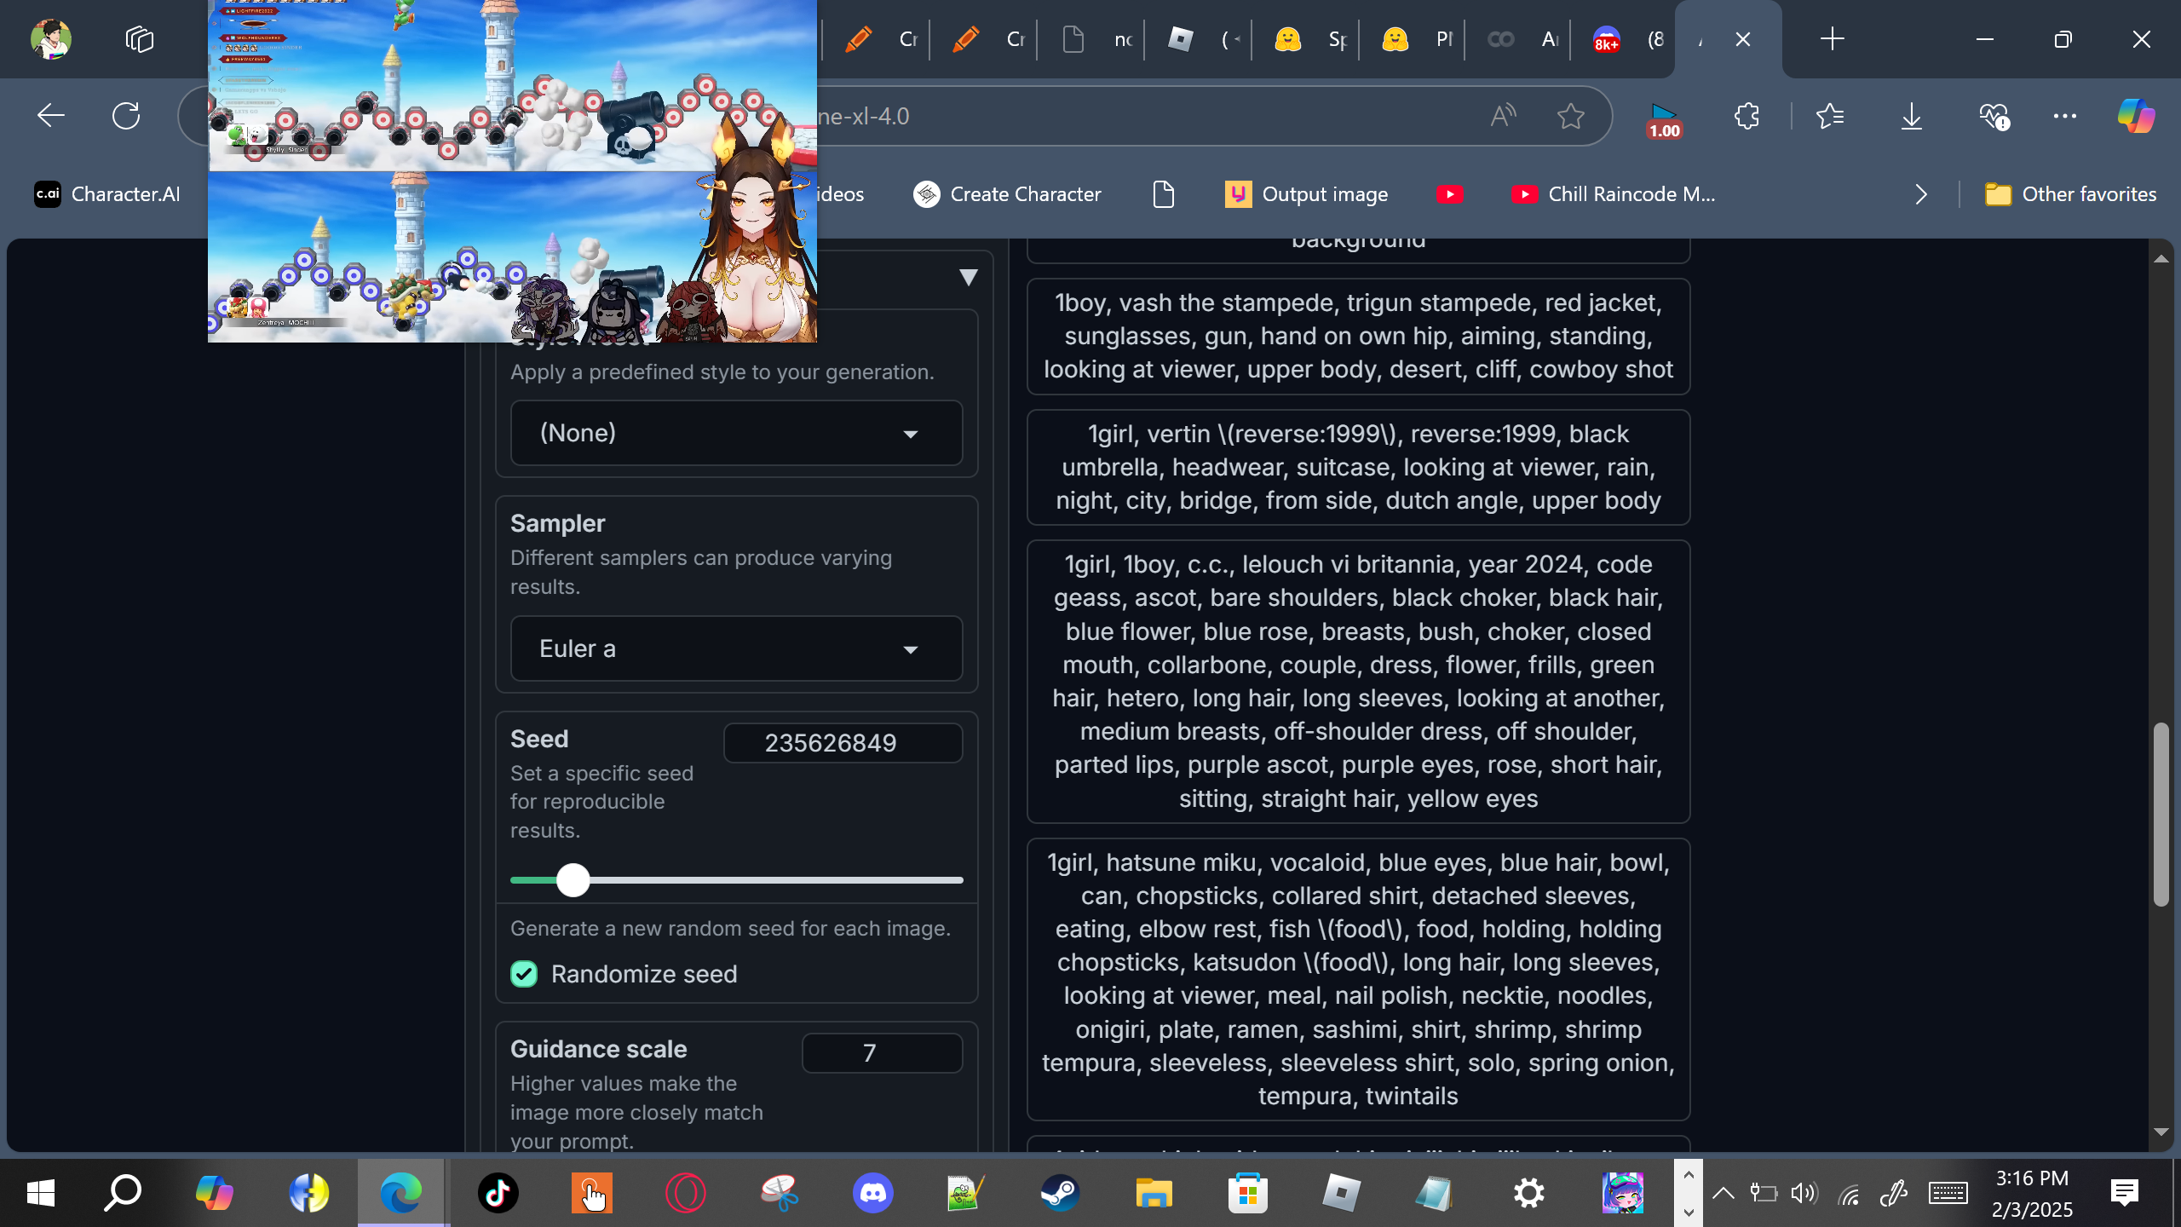This screenshot has height=1227, width=2181.
Task: Open the Style Preset (None) dropdown
Action: [x=737, y=433]
